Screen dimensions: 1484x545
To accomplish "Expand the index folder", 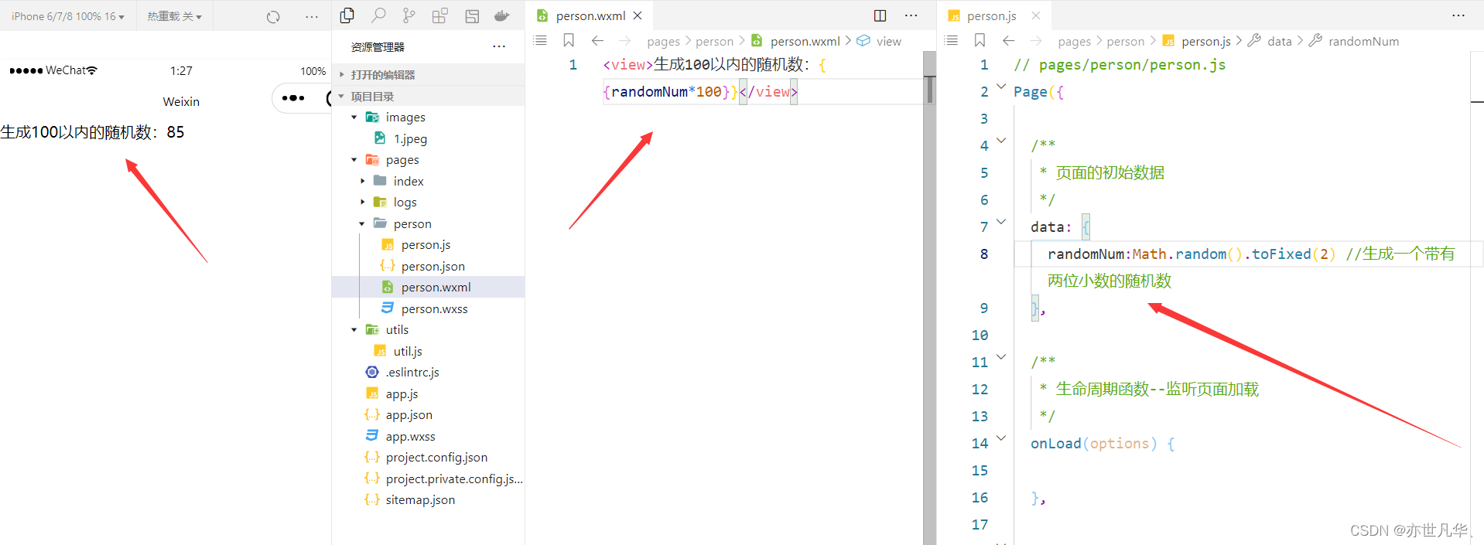I will pyautogui.click(x=428, y=181).
